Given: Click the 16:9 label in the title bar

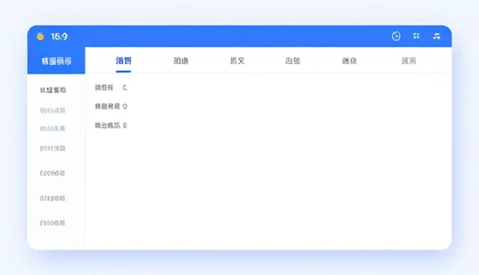Looking at the screenshot, I should tap(59, 37).
